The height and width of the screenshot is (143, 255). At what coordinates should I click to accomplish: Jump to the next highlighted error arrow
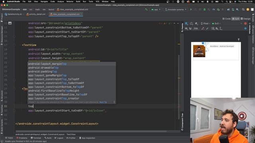click(178, 23)
